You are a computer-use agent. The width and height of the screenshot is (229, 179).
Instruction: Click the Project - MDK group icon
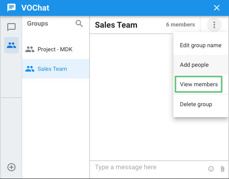pos(30,49)
